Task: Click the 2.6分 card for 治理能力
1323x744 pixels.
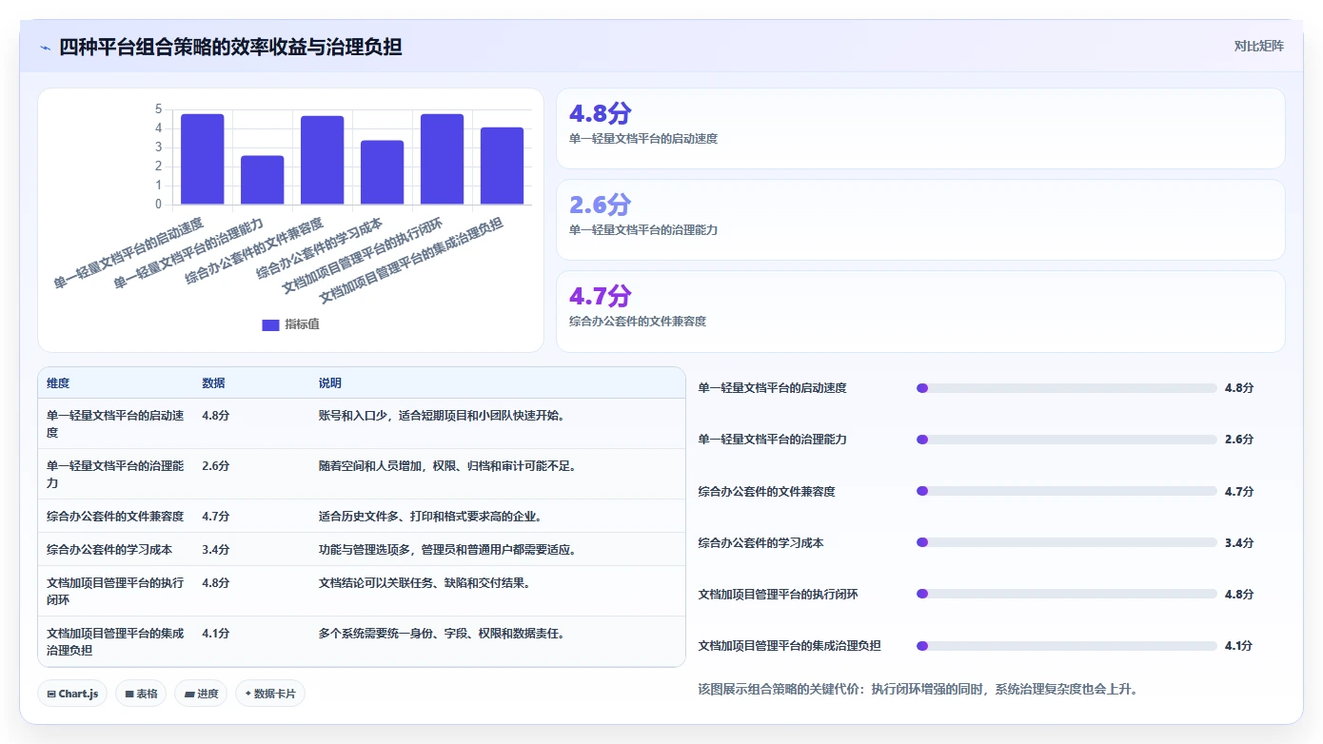Action: [920, 220]
